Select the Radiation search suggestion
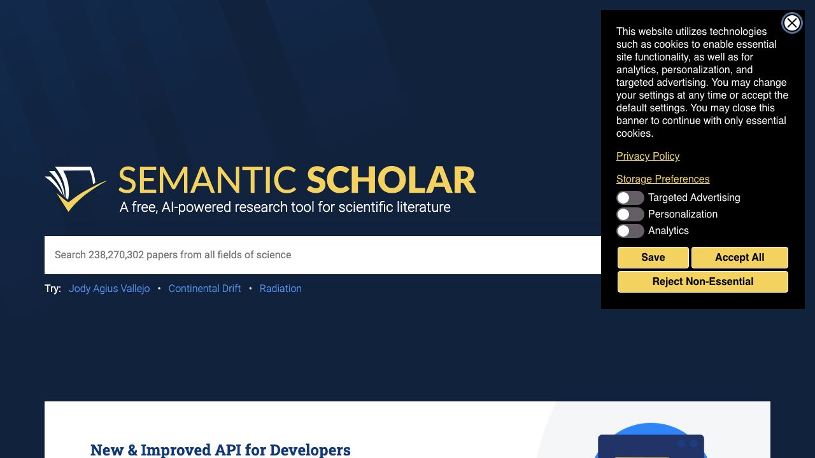 [x=281, y=289]
